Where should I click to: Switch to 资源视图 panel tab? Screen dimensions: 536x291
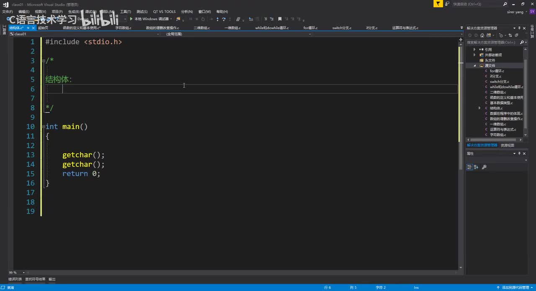pos(507,145)
